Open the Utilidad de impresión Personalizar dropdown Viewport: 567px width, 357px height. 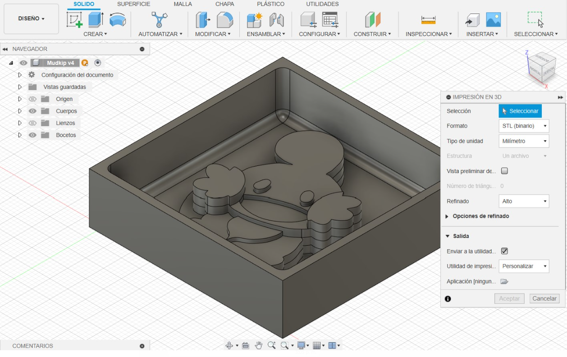click(x=524, y=266)
